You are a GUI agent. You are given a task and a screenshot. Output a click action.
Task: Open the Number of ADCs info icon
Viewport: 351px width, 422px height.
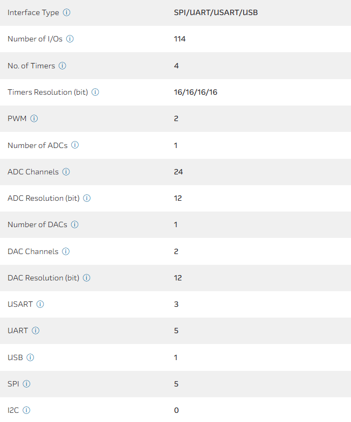[75, 145]
